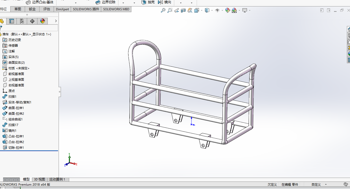The width and height of the screenshot is (350, 189).
Task: Select the 上视基准面 plane
Action: 13,80
